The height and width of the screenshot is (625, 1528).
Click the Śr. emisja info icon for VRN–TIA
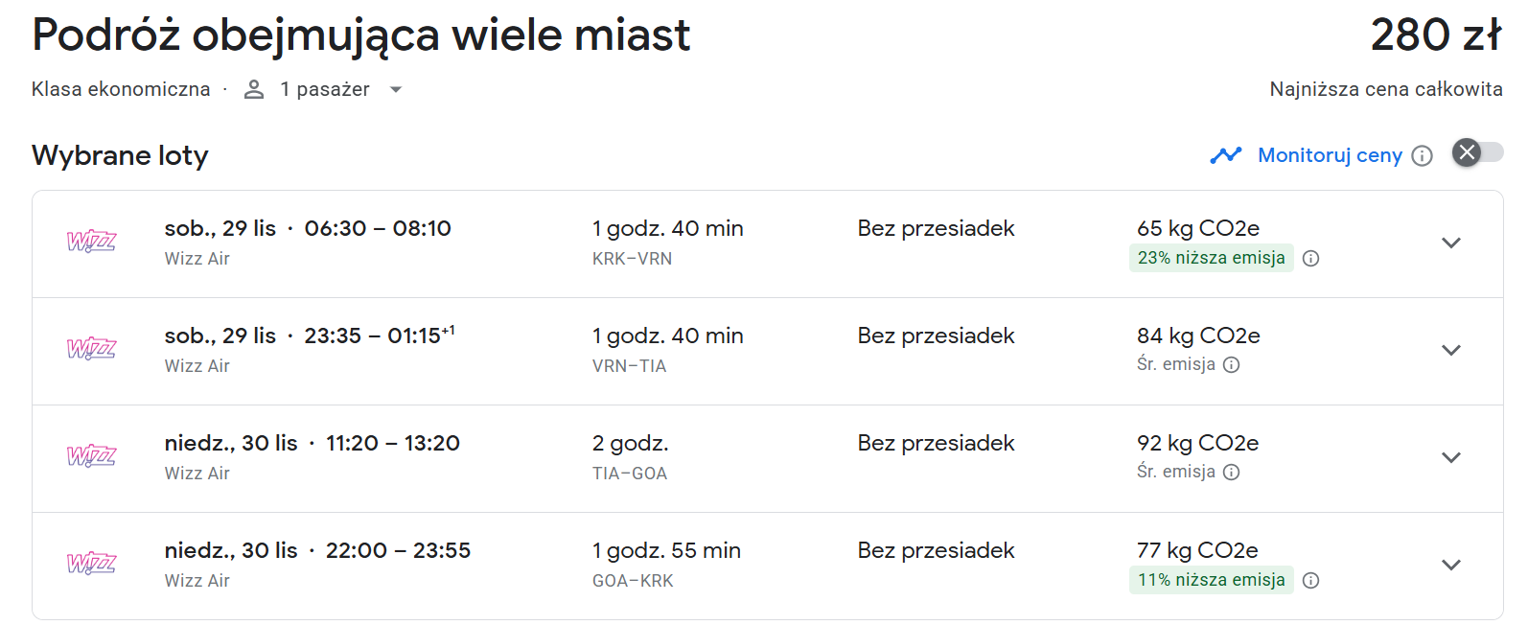(x=1232, y=364)
